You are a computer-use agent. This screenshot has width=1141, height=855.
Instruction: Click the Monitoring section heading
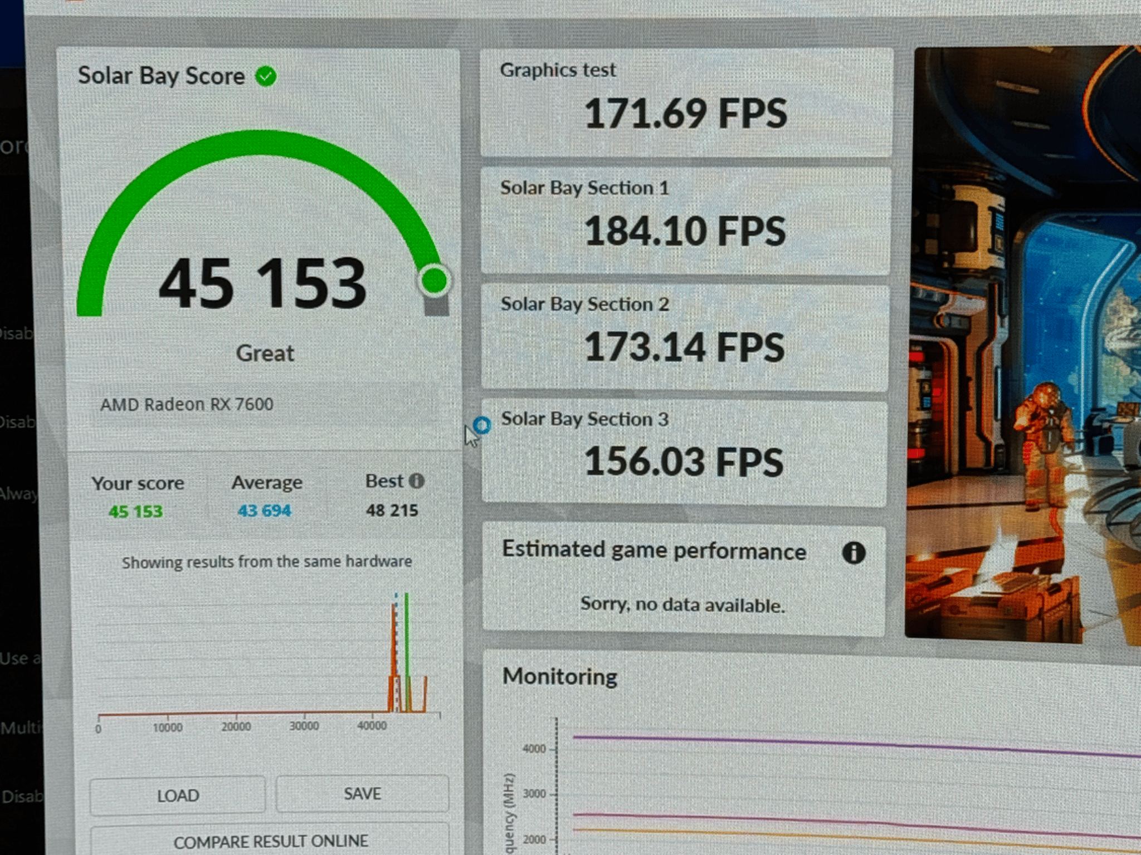coord(559,676)
